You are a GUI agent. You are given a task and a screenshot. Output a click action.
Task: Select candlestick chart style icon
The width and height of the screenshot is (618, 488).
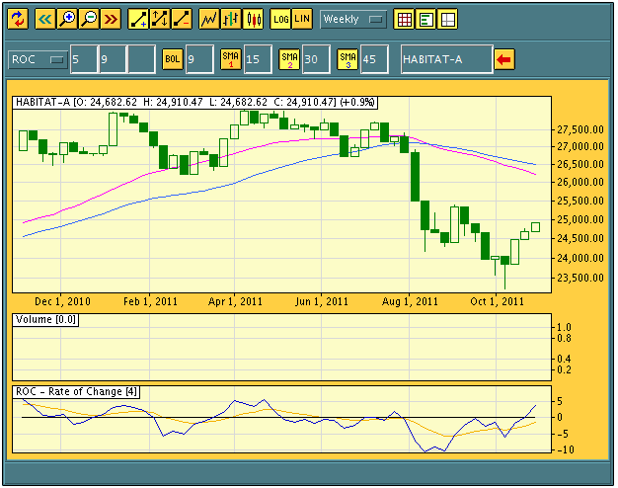pos(253,19)
